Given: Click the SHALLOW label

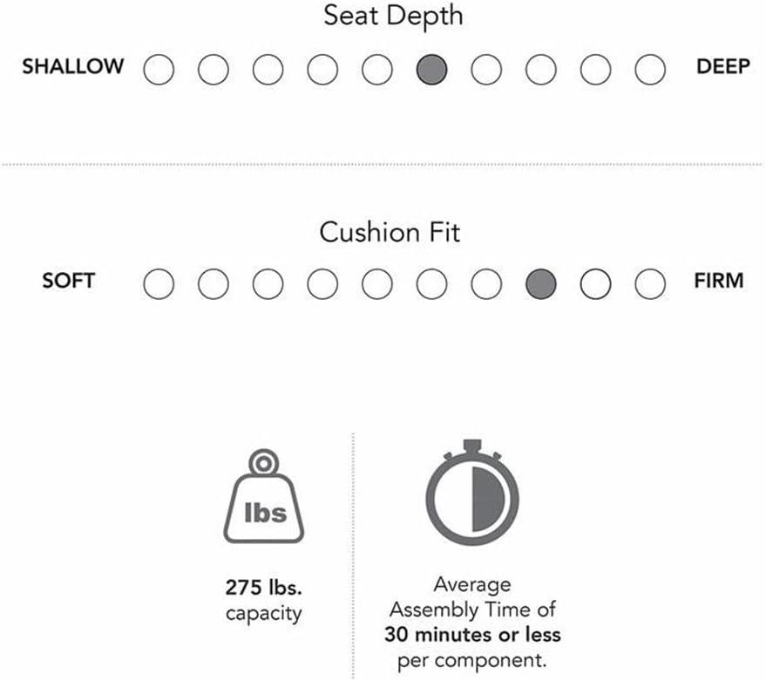Looking at the screenshot, I should 73,66.
